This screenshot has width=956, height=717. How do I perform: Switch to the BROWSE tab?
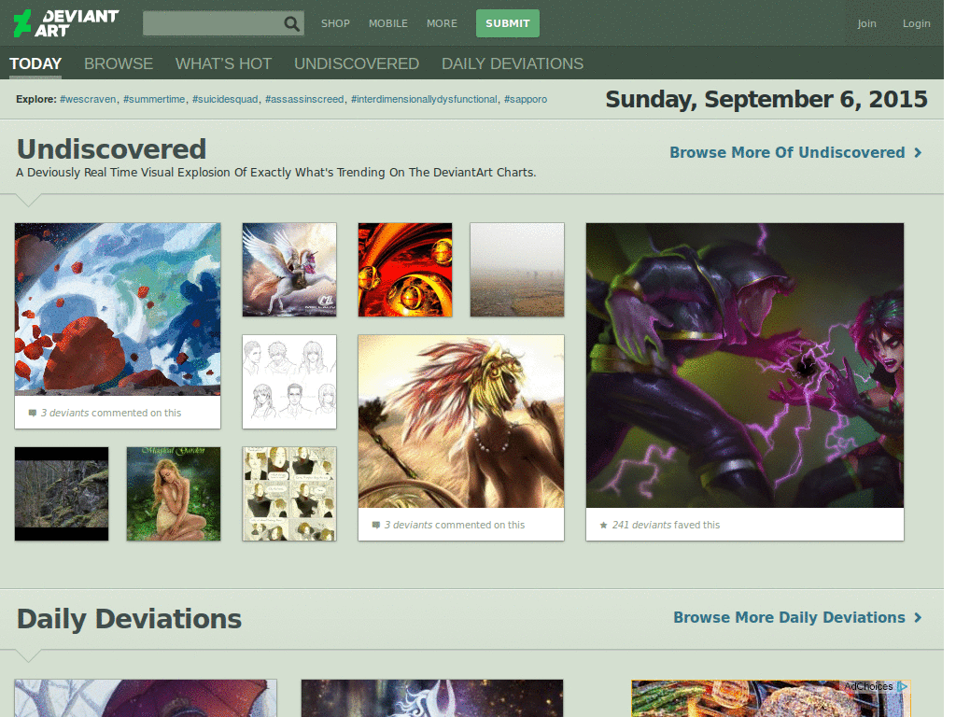click(119, 63)
